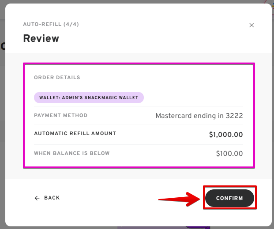The width and height of the screenshot is (274, 229).
Task: Click the Mastercard ending in 3222 text
Action: point(199,116)
